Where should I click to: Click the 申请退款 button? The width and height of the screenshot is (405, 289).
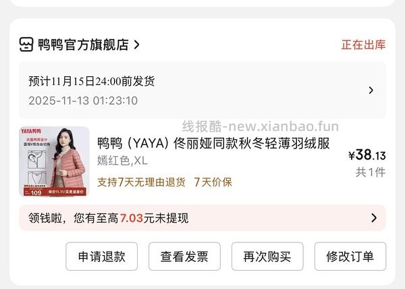(101, 257)
